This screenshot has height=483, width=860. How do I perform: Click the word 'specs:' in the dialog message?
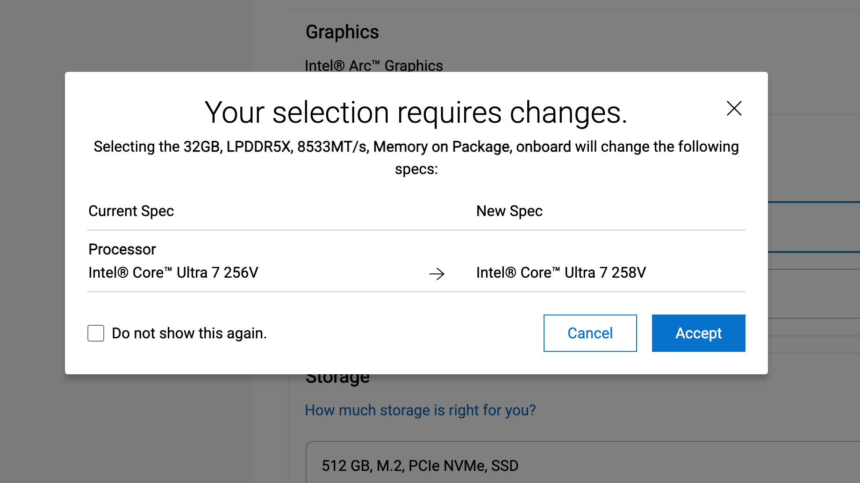click(x=416, y=169)
